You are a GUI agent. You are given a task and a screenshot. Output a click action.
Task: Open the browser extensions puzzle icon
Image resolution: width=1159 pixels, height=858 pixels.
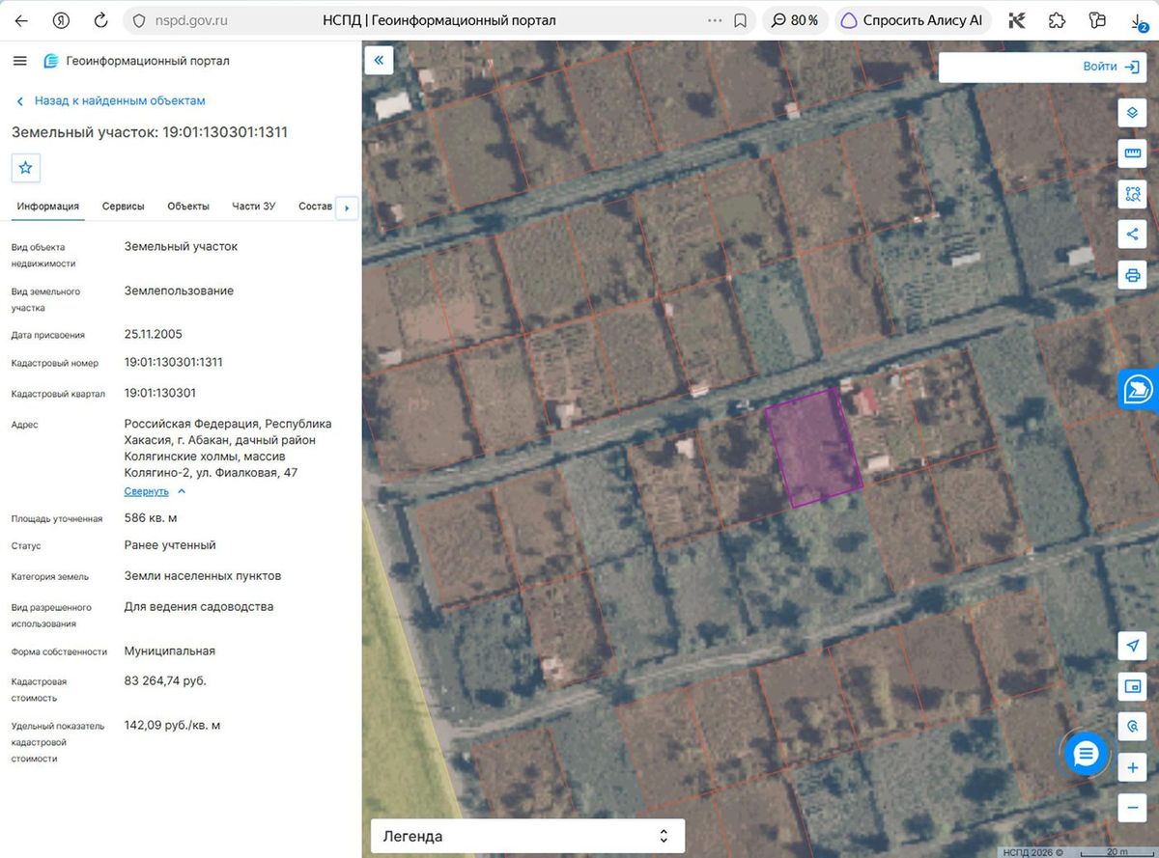(1057, 20)
